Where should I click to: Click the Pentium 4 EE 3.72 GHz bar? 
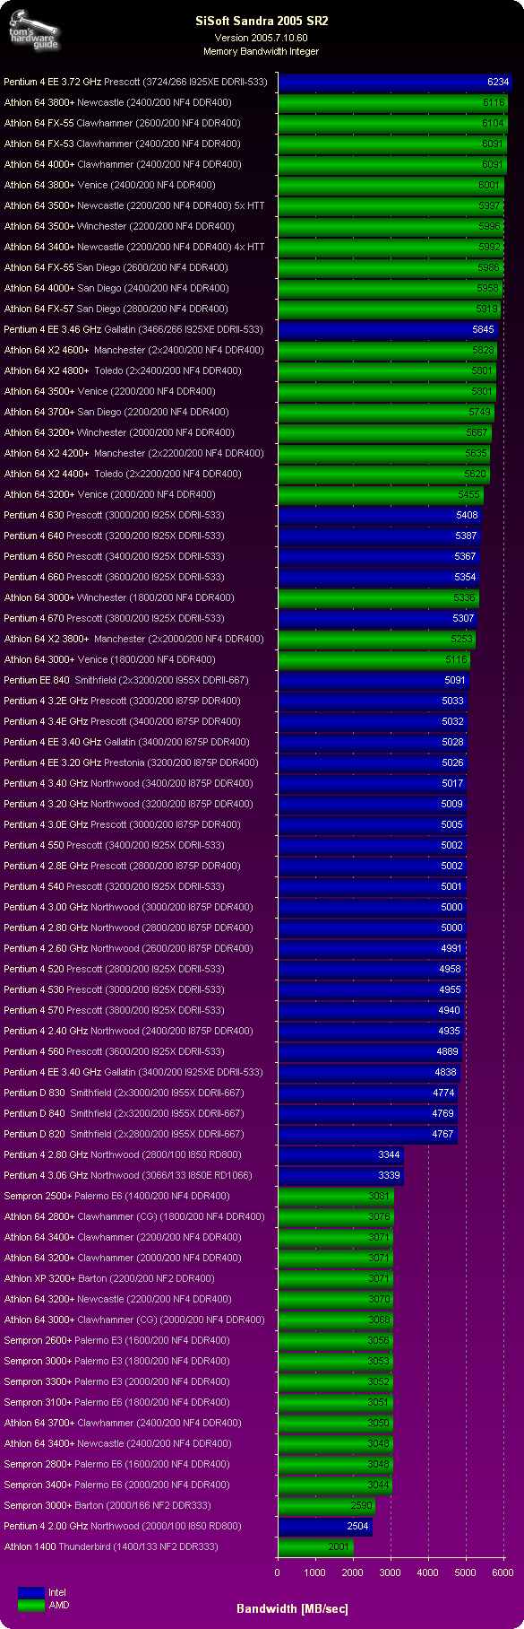[x=395, y=82]
